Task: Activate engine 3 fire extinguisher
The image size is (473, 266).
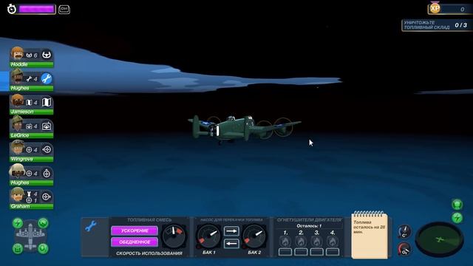Action: [316, 242]
